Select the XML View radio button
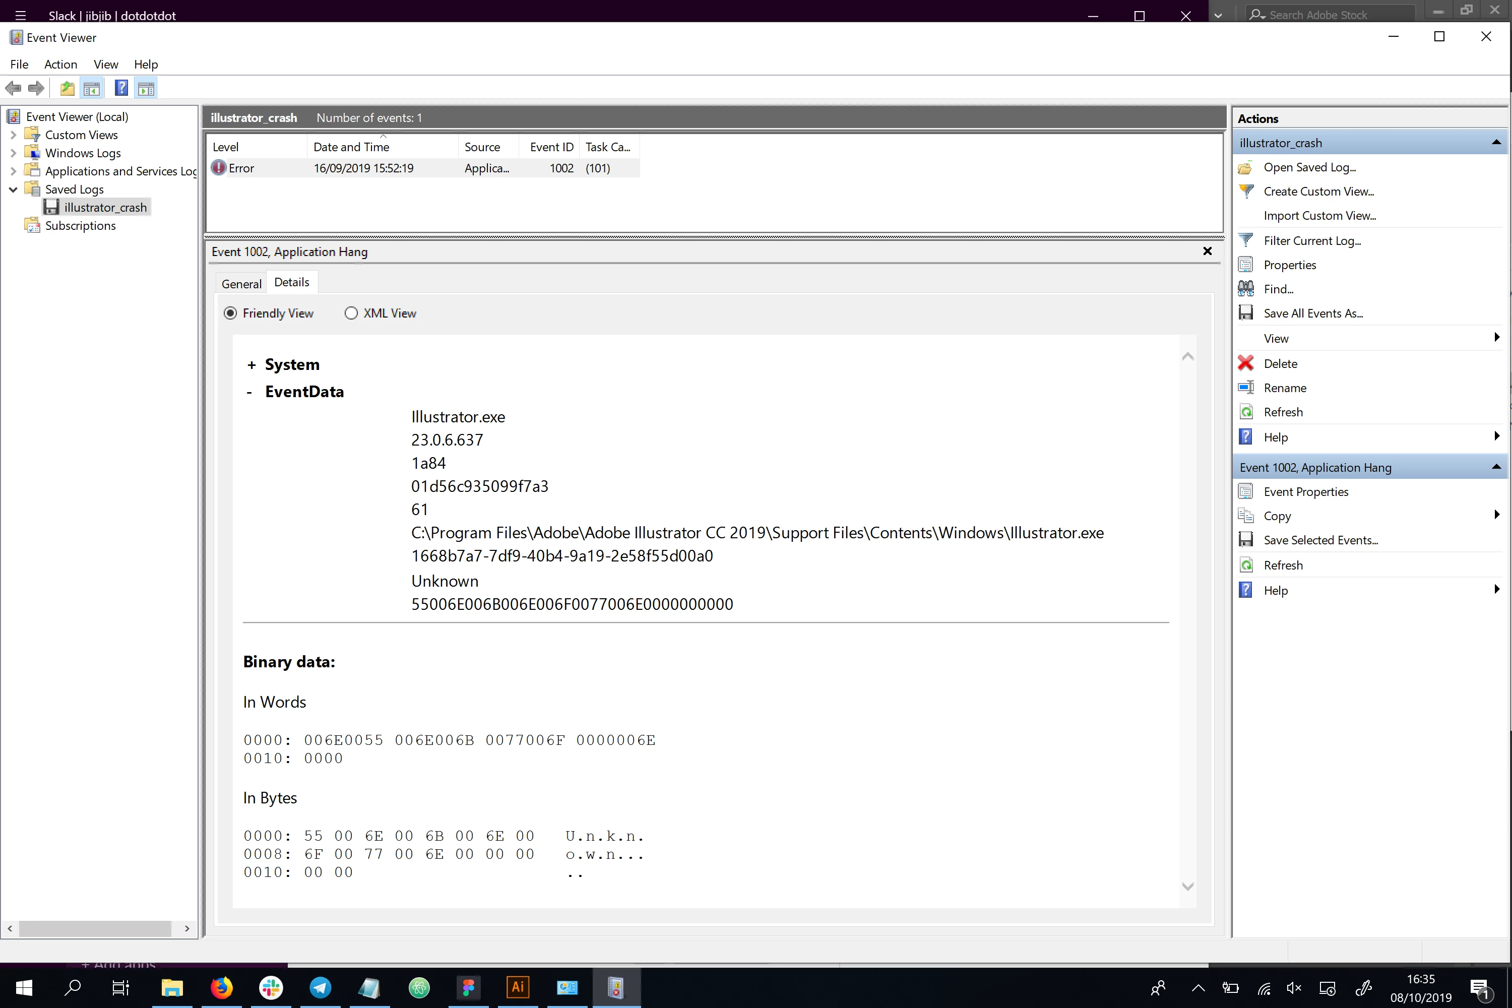 pyautogui.click(x=351, y=313)
